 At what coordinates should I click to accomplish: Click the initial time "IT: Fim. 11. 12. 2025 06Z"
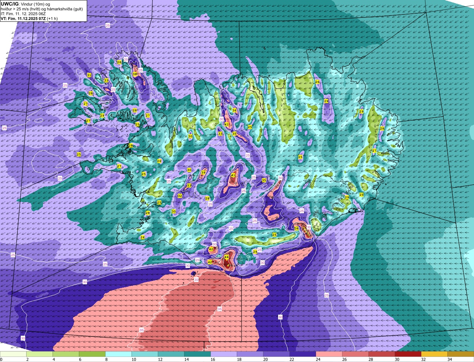(23, 13)
